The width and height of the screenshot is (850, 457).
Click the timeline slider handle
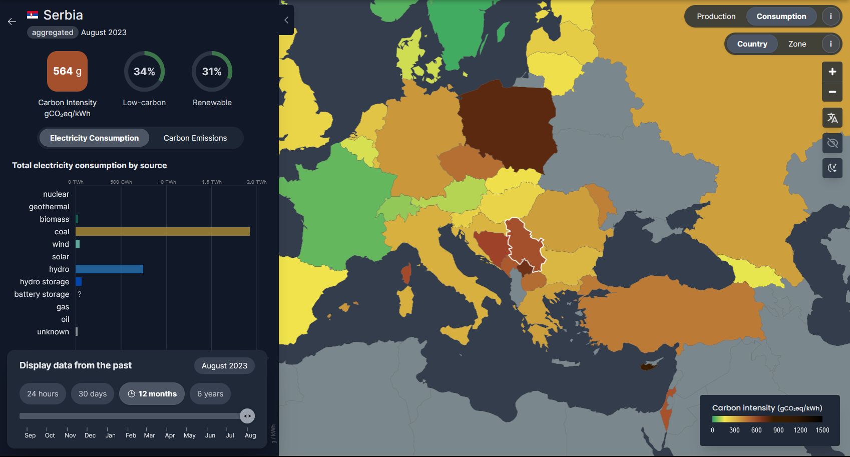[247, 415]
